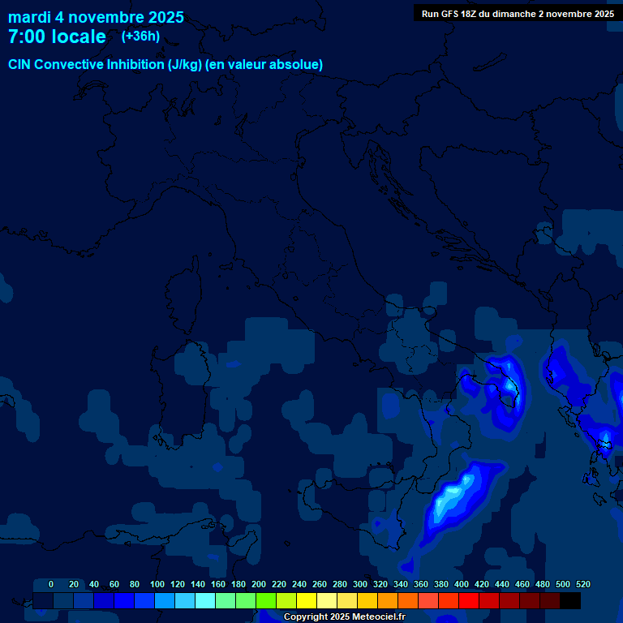Screen dimensions: 623x623
Task: Click the legend value '60'
Action: [x=114, y=584]
